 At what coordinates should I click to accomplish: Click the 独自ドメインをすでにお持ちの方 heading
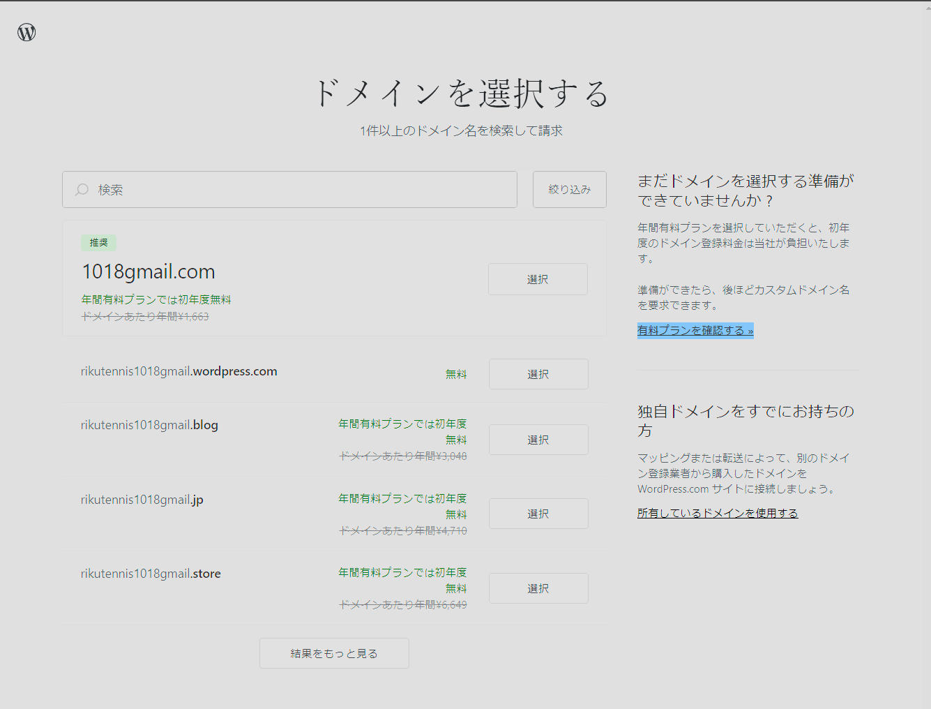[x=745, y=421]
